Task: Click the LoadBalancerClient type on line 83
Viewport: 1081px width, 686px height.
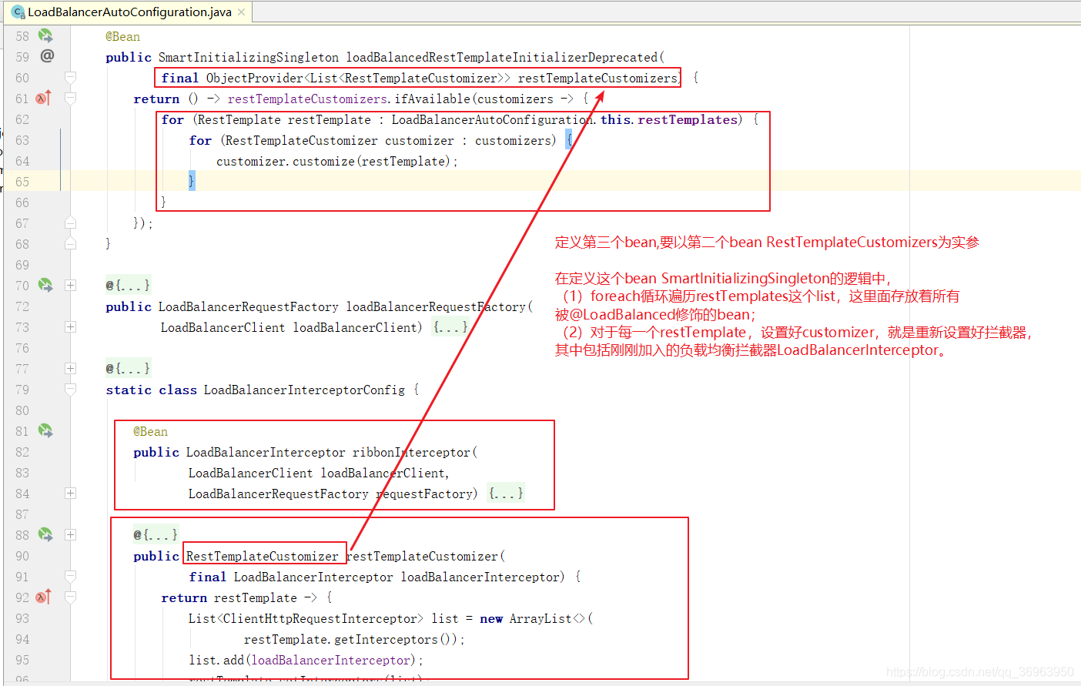Action: 251,473
